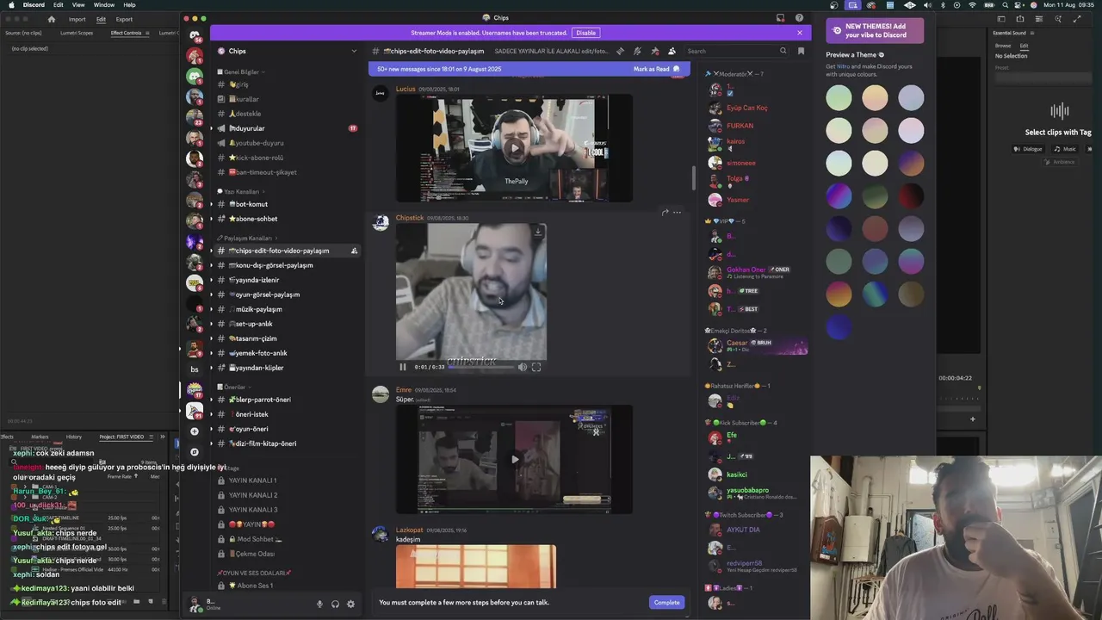Image resolution: width=1102 pixels, height=620 pixels.
Task: Expand threads arrow beside bot-komut channel
Action: [211, 204]
